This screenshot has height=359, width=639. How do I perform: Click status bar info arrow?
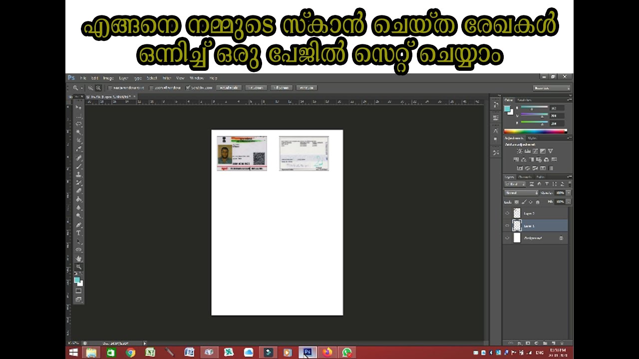(145, 343)
